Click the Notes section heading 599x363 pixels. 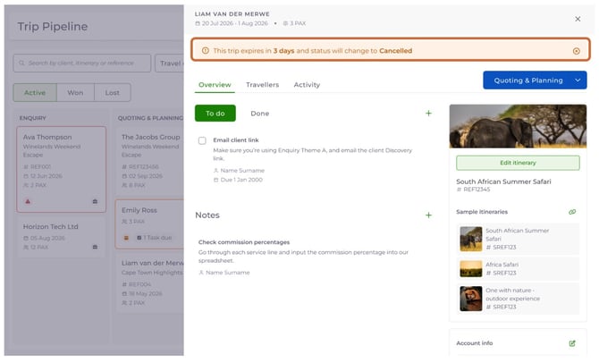(x=207, y=215)
